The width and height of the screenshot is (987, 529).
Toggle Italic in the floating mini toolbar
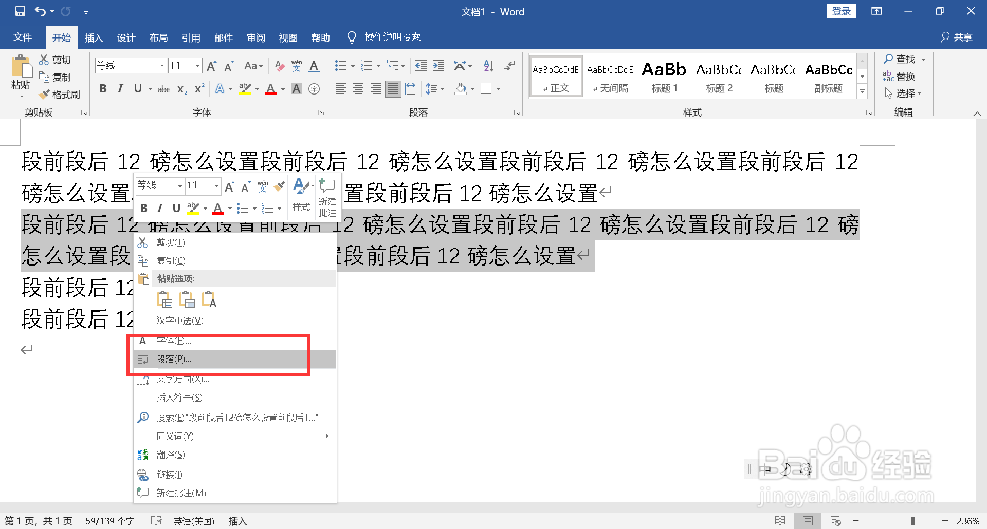[160, 209]
